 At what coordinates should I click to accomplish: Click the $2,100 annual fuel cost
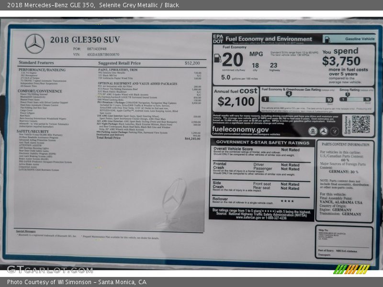click(x=236, y=101)
